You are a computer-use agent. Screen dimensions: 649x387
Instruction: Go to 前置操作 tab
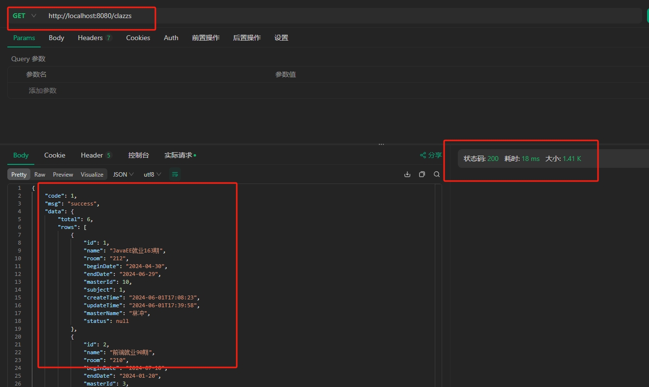point(205,38)
